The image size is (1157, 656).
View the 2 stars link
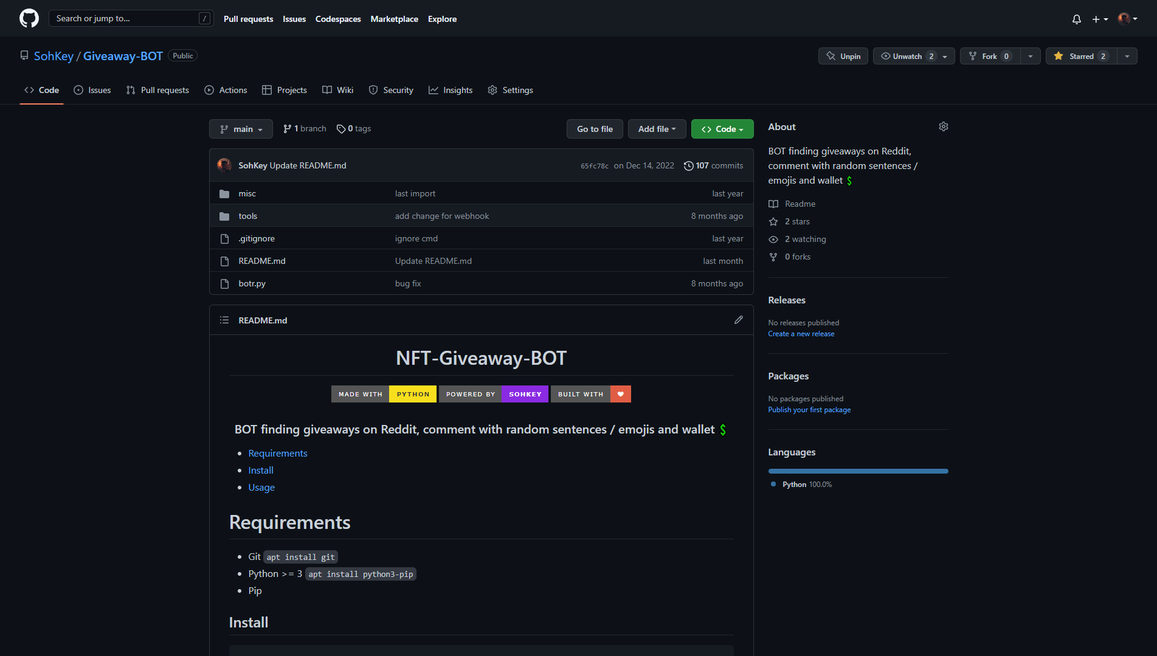pyautogui.click(x=789, y=221)
